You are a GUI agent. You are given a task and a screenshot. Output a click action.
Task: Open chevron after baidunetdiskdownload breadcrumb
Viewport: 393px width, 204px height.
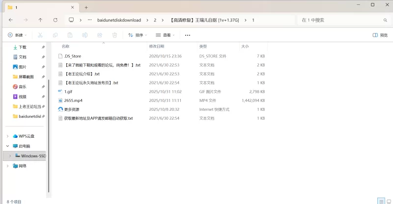point(147,20)
